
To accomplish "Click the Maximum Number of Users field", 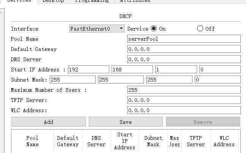I will pyautogui.click(x=184, y=90).
